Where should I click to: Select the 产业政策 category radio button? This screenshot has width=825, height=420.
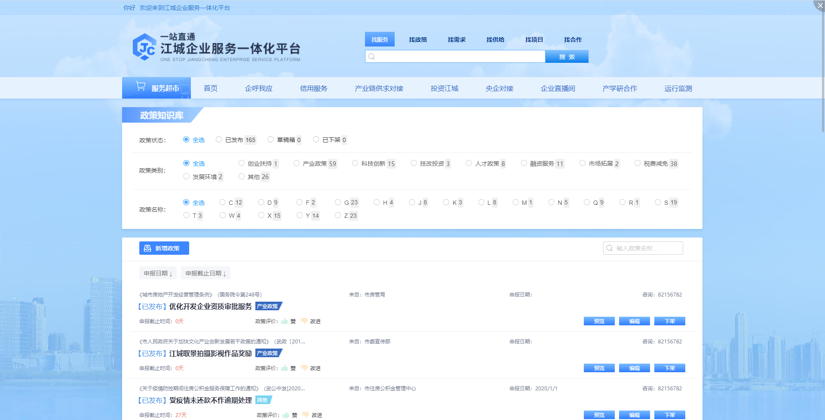pos(297,163)
